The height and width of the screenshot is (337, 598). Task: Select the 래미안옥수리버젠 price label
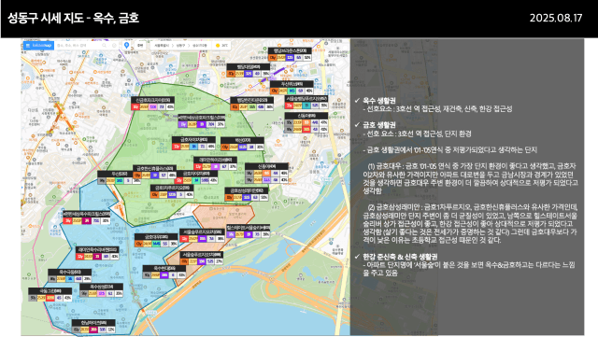point(97,253)
